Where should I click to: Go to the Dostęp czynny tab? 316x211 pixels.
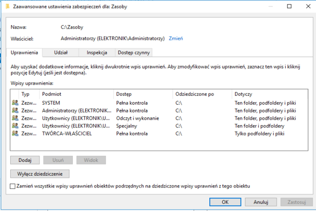pyautogui.click(x=134, y=52)
